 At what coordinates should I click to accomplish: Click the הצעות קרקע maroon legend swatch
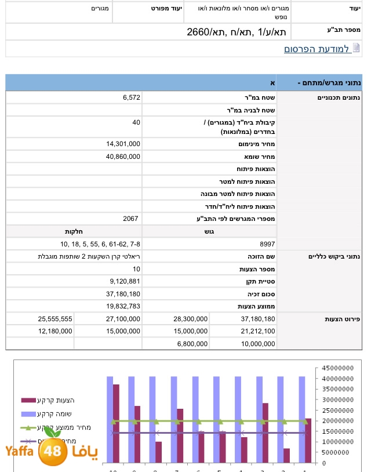tap(28, 400)
